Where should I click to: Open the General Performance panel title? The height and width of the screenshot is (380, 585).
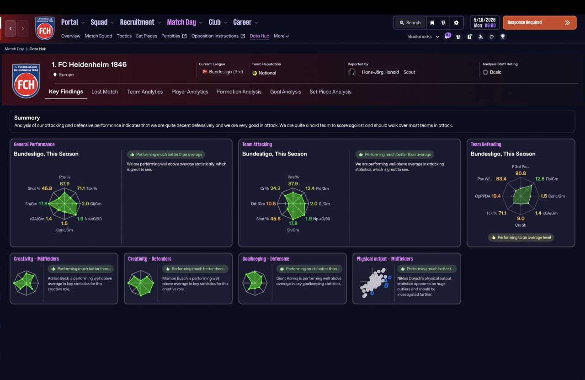click(x=34, y=145)
